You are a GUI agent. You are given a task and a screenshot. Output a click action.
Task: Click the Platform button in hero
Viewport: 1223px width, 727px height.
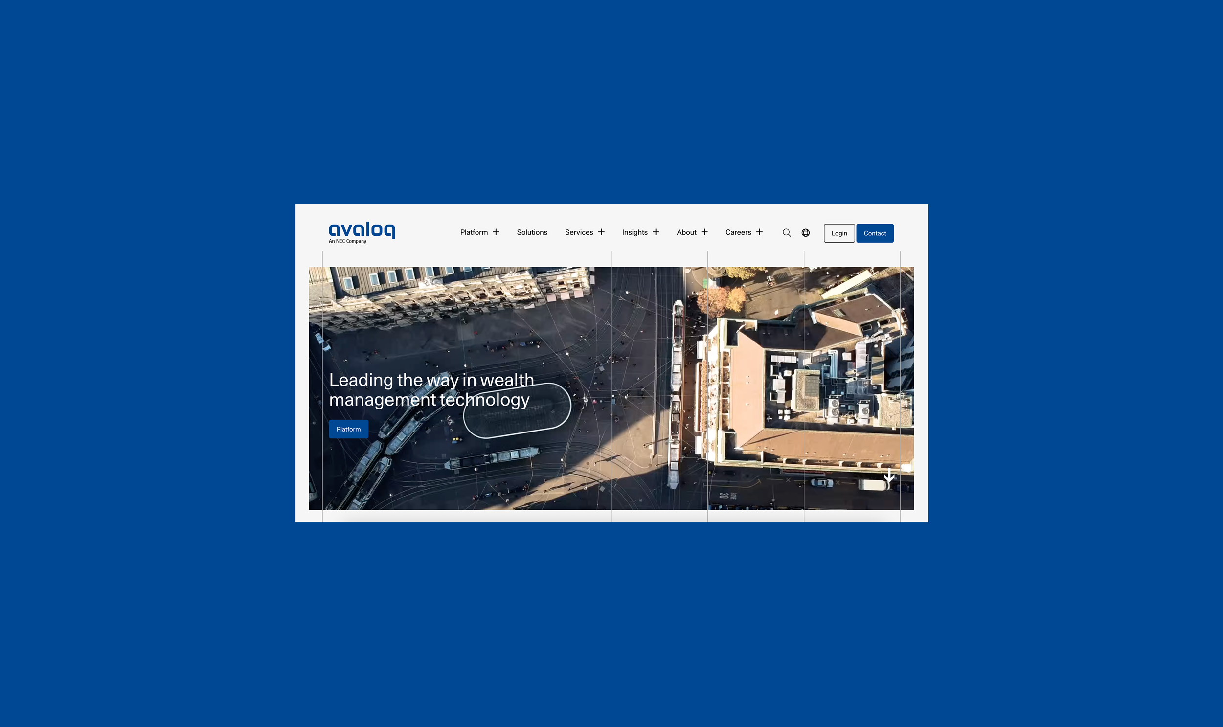point(348,429)
